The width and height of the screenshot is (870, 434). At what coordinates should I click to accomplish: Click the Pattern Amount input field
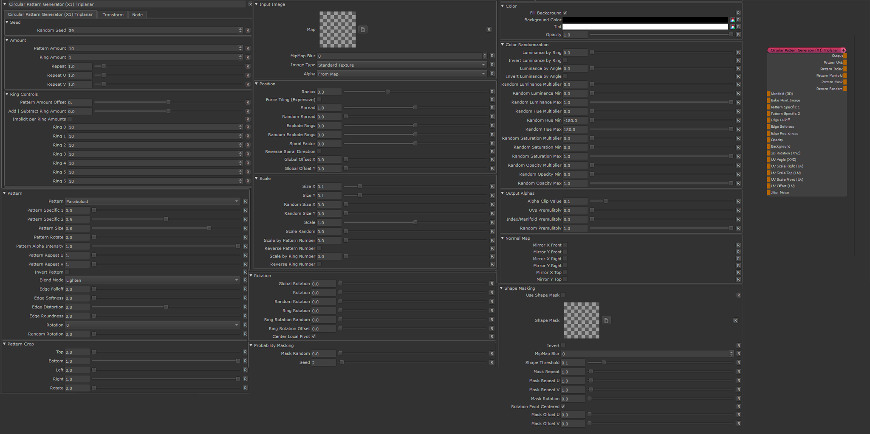(153, 48)
